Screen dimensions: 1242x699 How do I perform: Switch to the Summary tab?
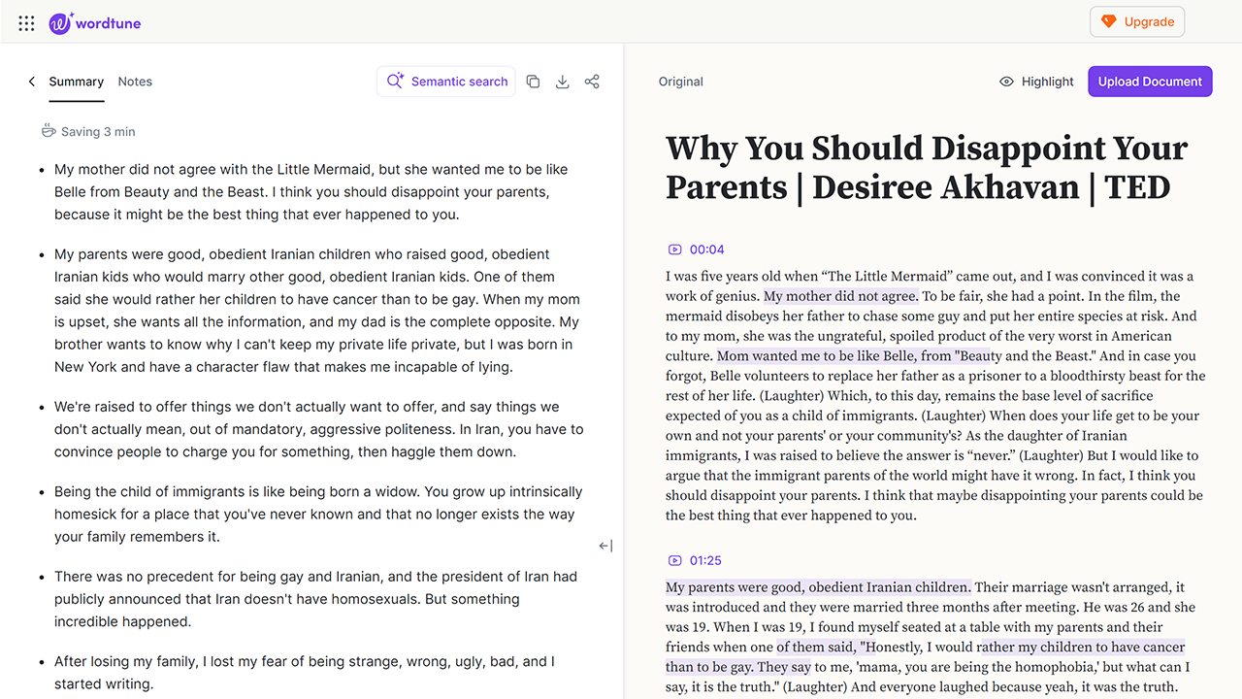click(x=77, y=82)
